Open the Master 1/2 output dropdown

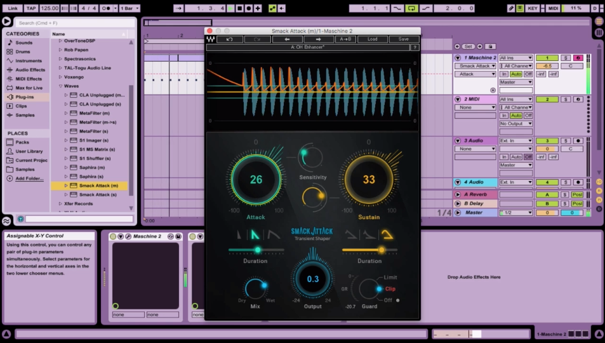click(516, 212)
